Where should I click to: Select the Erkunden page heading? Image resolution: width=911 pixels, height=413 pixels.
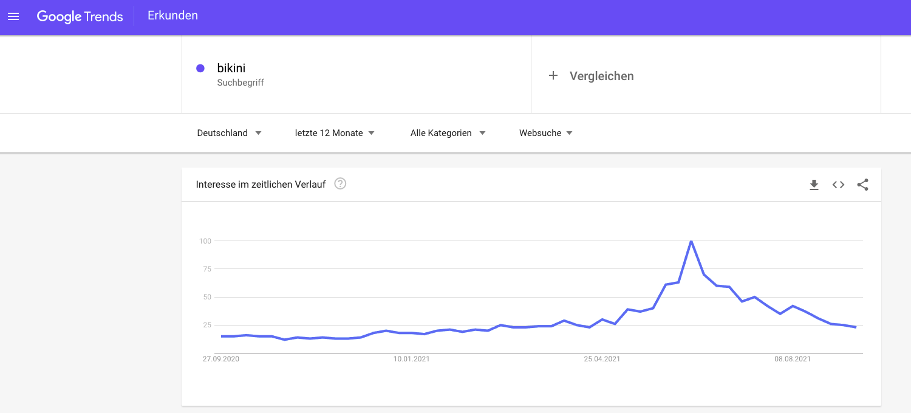[172, 16]
